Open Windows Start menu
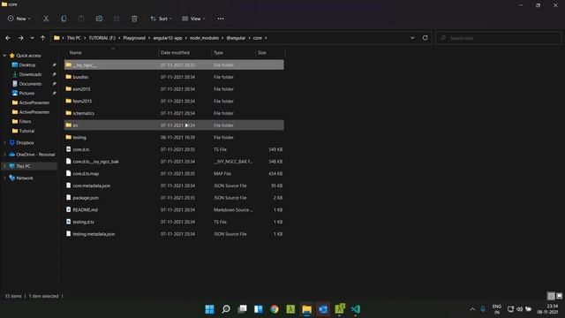 click(x=209, y=309)
